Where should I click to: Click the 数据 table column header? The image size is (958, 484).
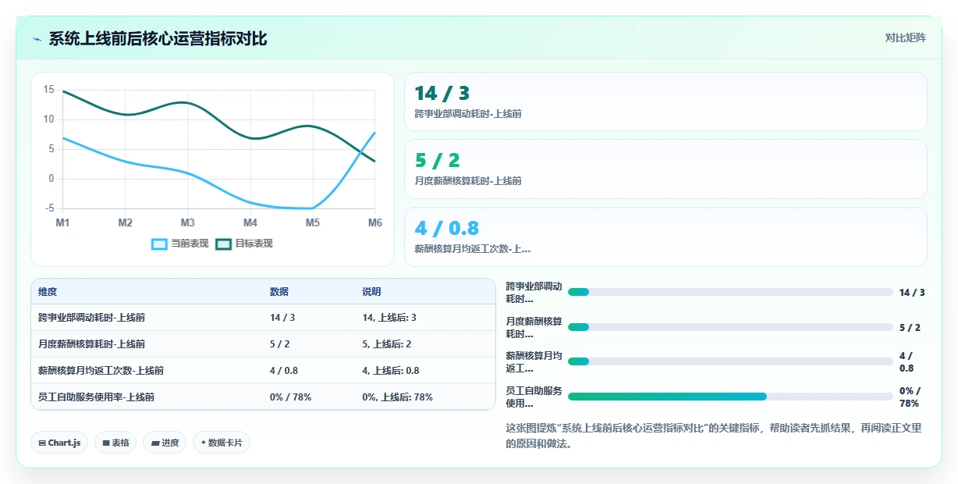(279, 291)
